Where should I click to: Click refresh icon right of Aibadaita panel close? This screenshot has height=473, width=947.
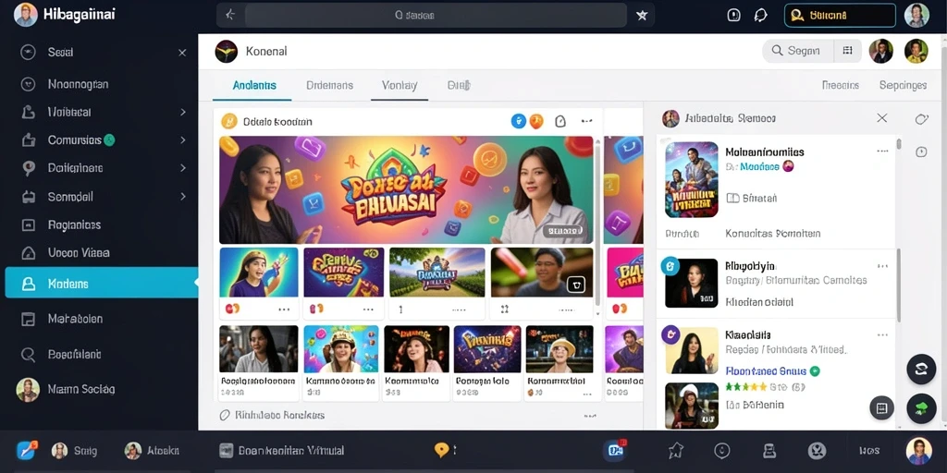coord(921,119)
